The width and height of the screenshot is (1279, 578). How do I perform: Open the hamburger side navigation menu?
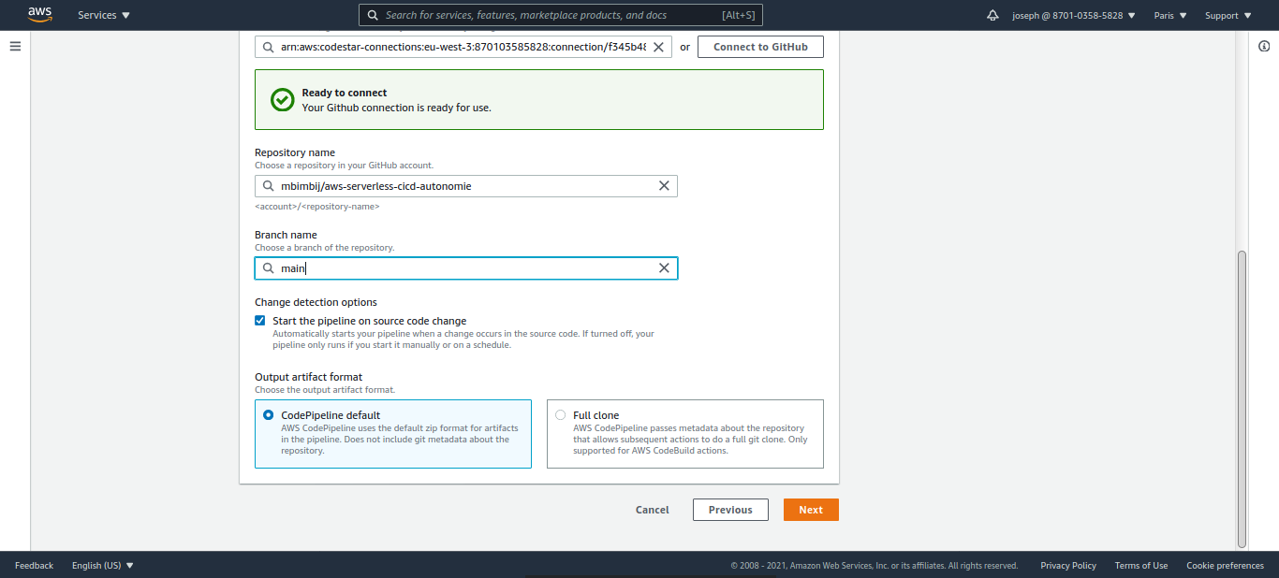tap(15, 46)
